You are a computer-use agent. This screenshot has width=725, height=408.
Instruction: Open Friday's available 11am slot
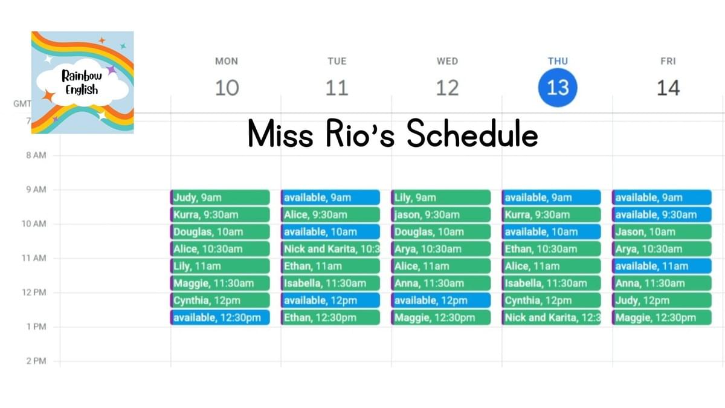[x=662, y=266]
